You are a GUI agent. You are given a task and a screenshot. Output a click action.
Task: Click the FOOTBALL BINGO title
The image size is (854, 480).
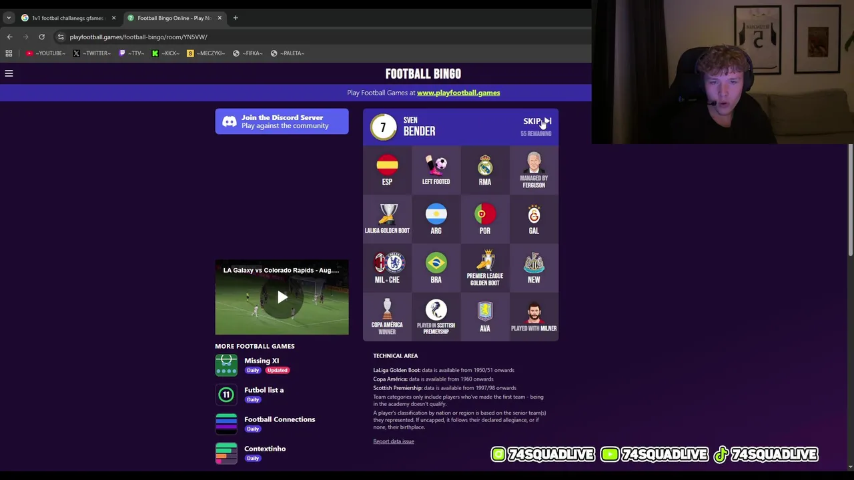[423, 74]
